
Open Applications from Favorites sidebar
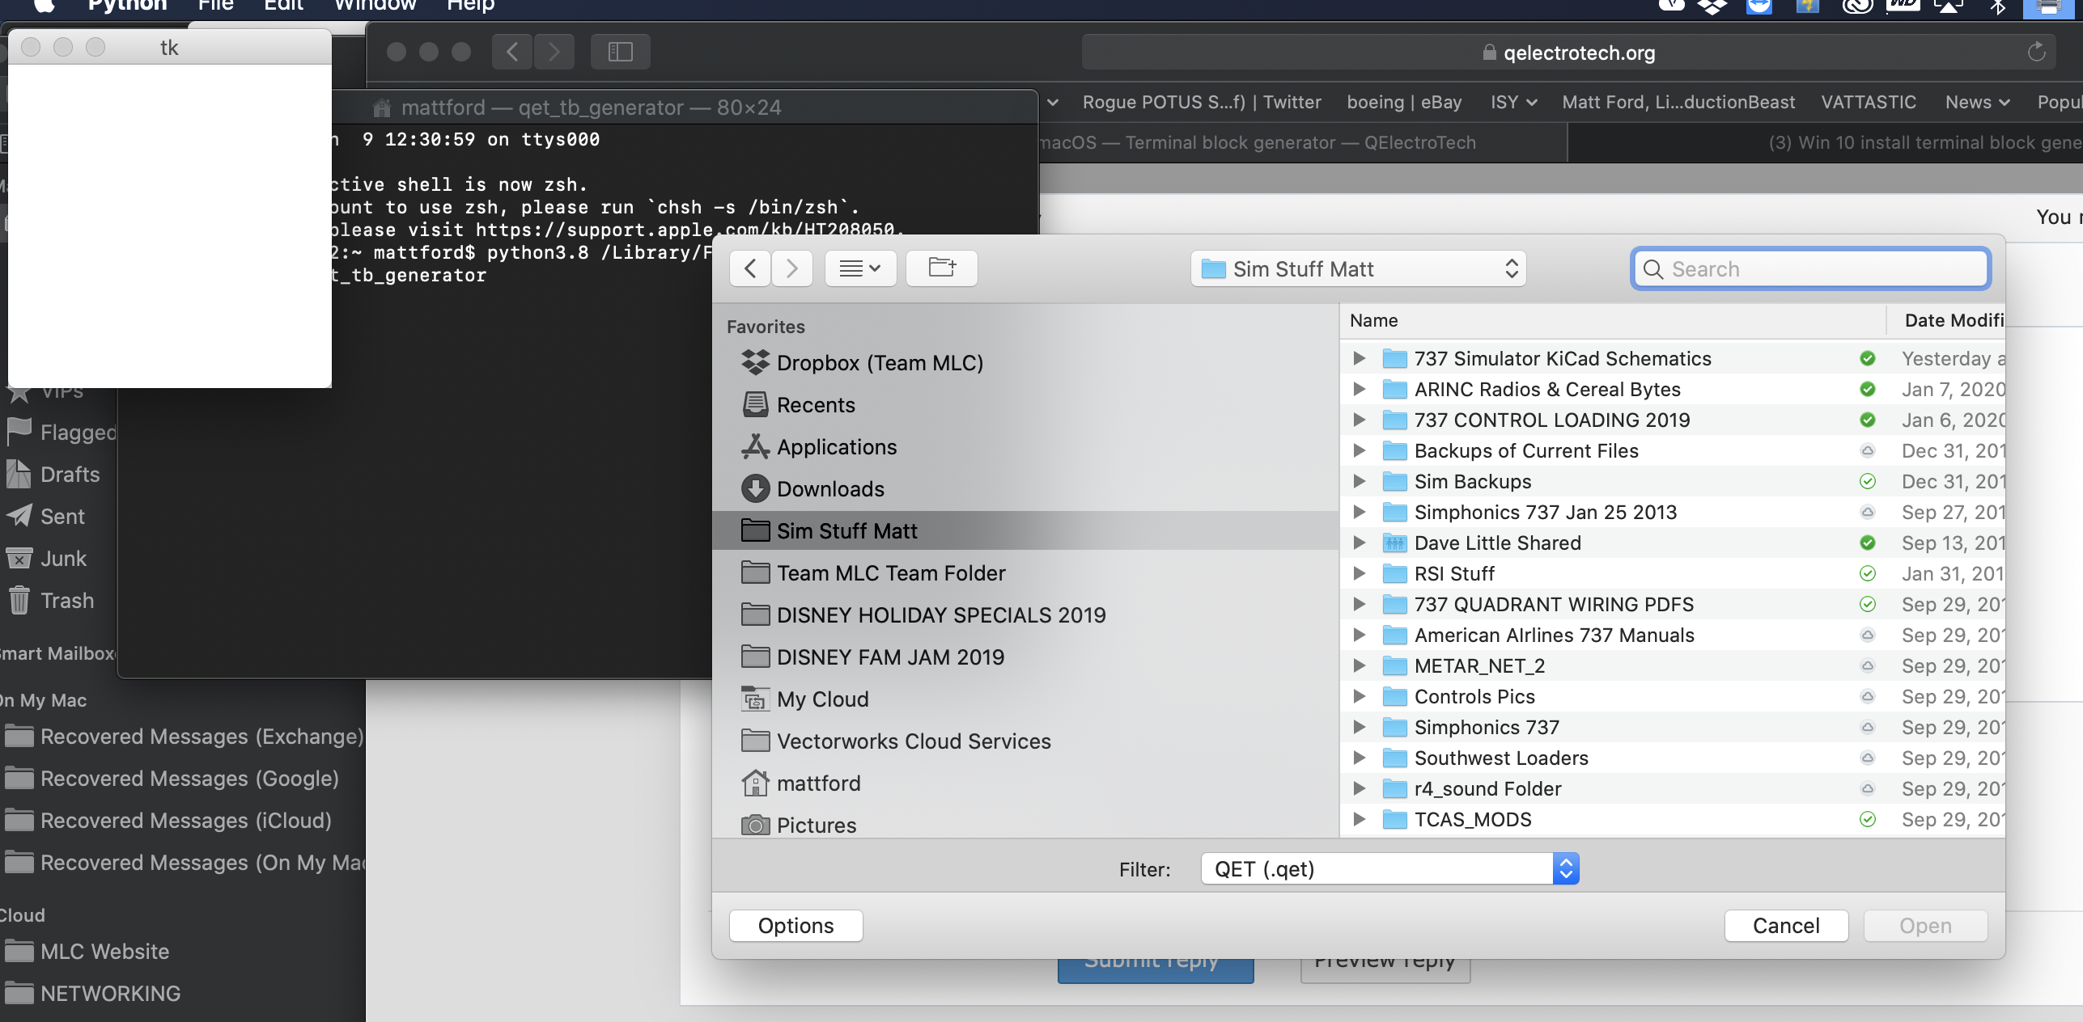pyautogui.click(x=836, y=447)
